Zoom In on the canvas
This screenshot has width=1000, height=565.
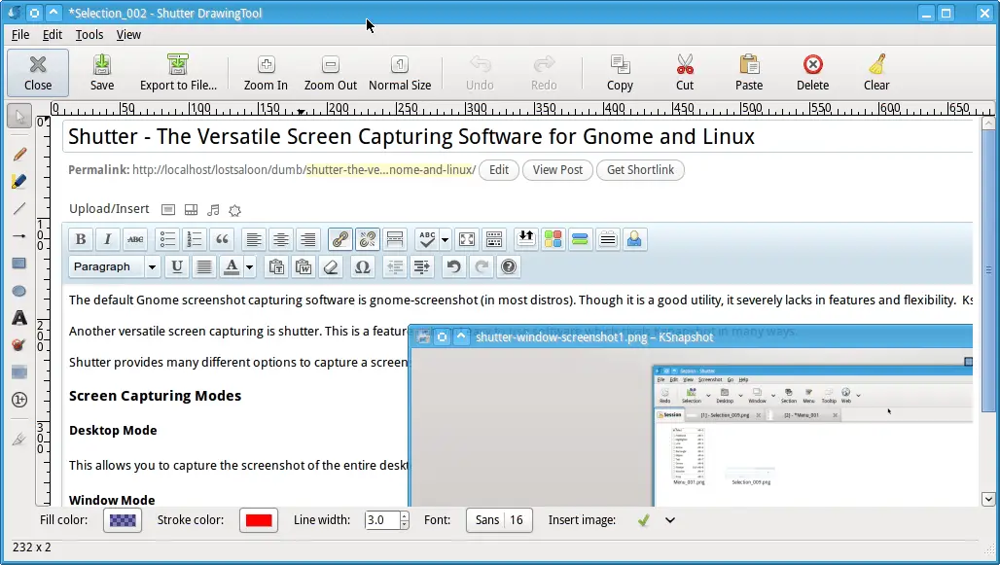coord(266,73)
